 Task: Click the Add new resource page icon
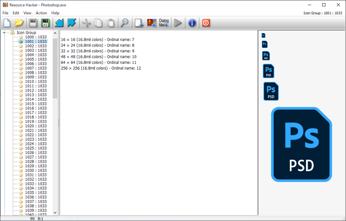(139, 23)
